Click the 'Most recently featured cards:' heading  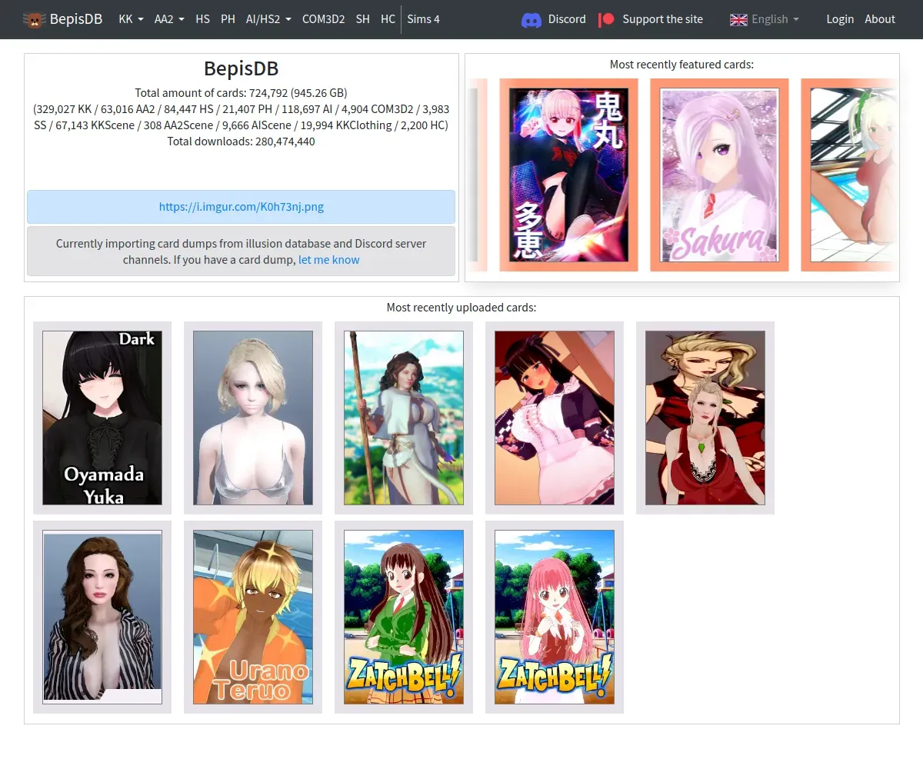click(681, 65)
